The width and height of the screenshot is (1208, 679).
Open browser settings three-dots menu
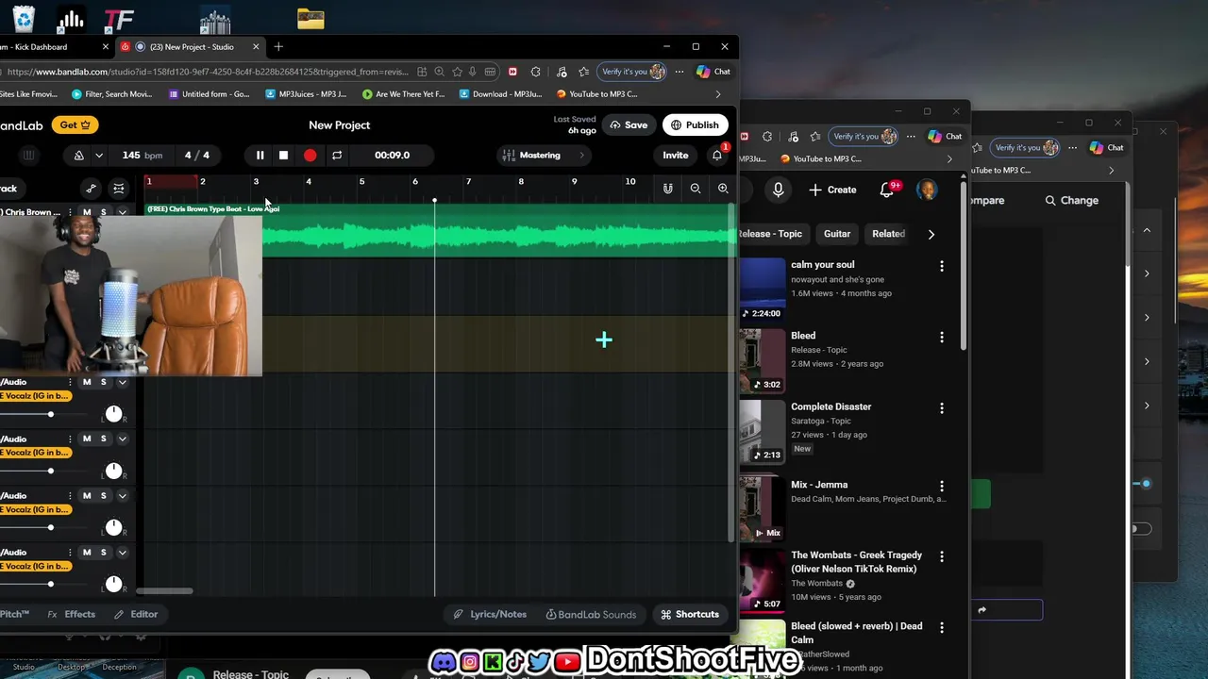(x=679, y=72)
